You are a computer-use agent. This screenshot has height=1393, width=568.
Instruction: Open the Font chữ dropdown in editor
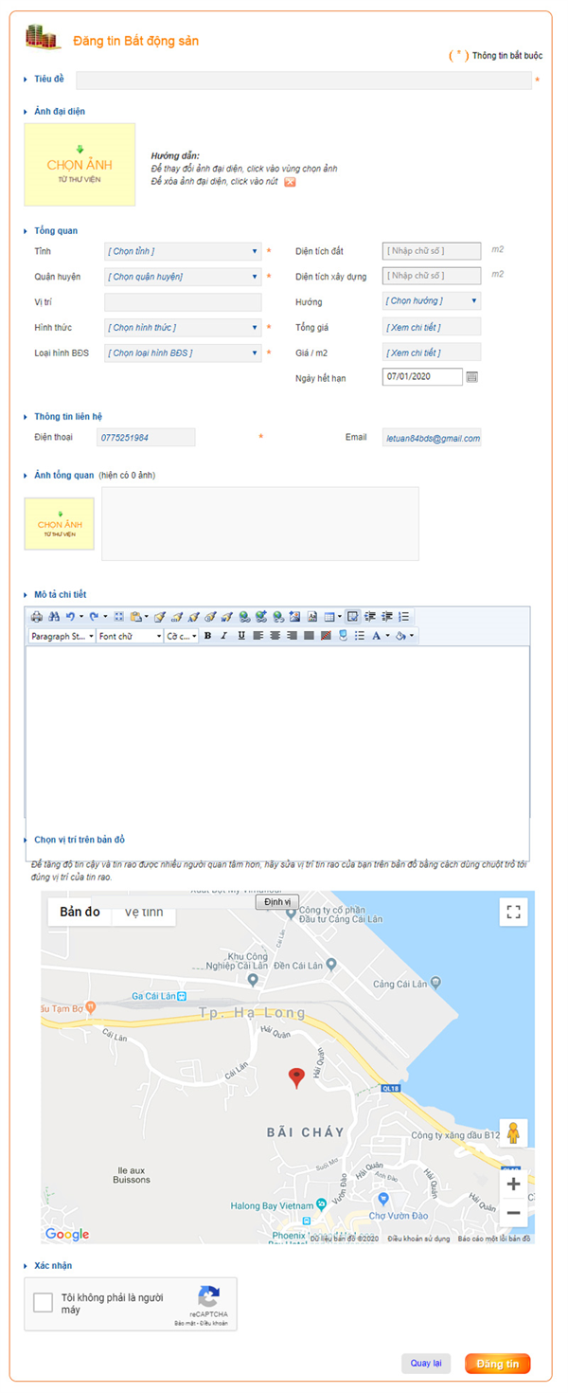[x=130, y=636]
